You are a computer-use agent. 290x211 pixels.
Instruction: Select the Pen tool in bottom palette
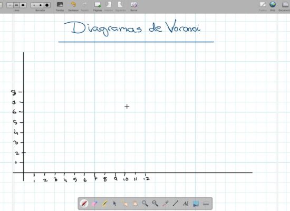coord(84,204)
